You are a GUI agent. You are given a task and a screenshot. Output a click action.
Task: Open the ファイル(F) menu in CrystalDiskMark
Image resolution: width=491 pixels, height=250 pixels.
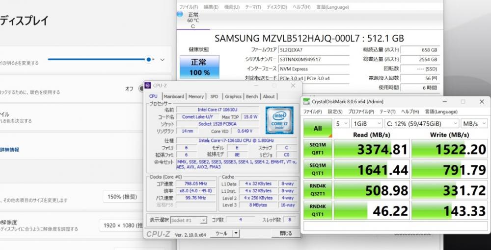point(312,112)
